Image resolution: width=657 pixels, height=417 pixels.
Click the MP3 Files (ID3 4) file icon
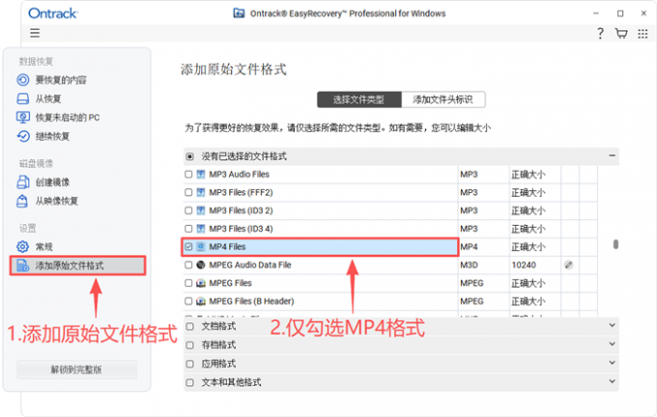coord(201,229)
